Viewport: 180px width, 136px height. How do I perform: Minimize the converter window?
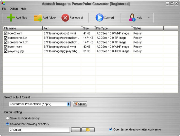tap(167, 4)
